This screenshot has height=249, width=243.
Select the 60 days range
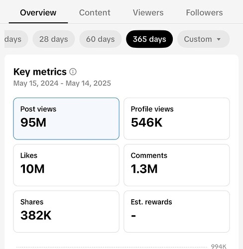point(101,39)
